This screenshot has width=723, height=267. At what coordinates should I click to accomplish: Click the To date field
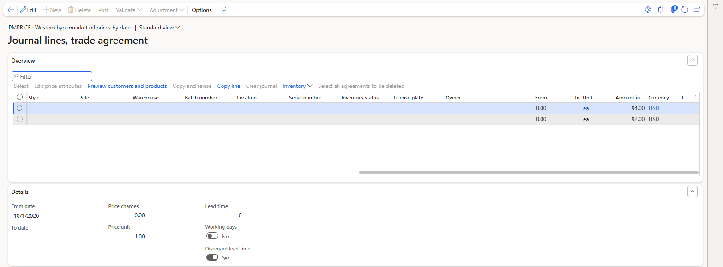(42, 238)
